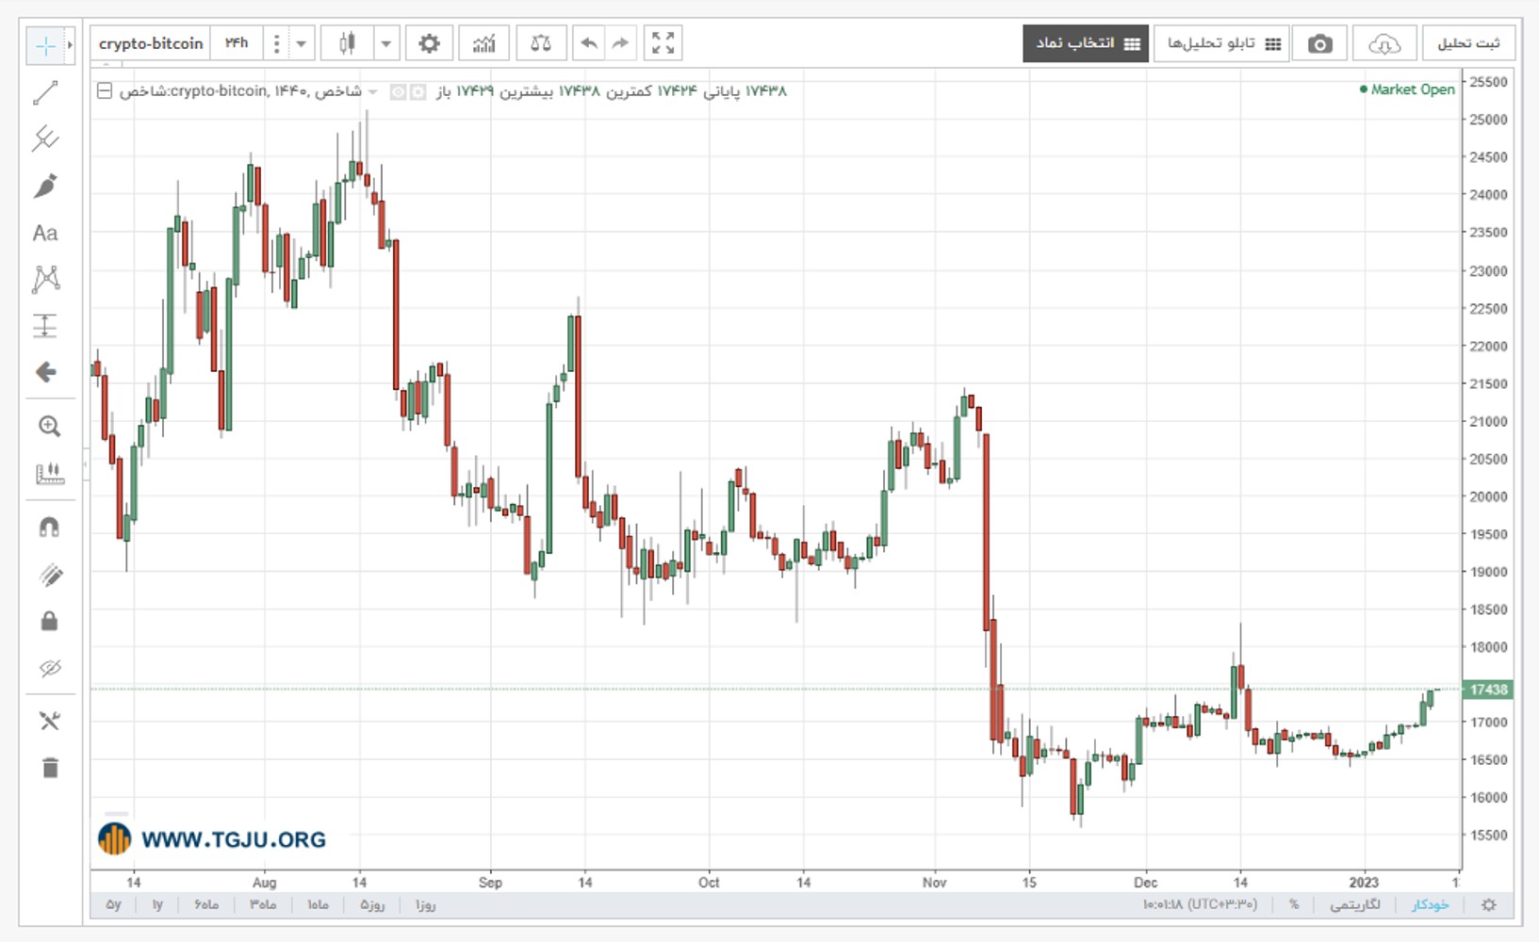Toggle the % percentage scale
The height and width of the screenshot is (942, 1539).
click(1294, 904)
